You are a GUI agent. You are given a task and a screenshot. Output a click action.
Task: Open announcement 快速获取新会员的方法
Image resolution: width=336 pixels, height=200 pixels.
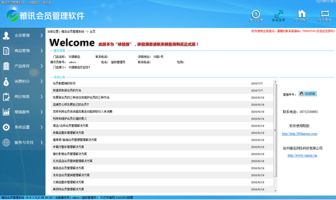tap(162, 90)
